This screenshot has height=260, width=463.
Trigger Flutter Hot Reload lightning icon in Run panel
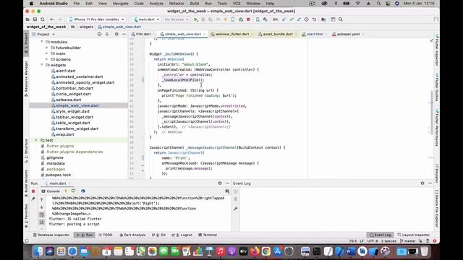click(66, 191)
